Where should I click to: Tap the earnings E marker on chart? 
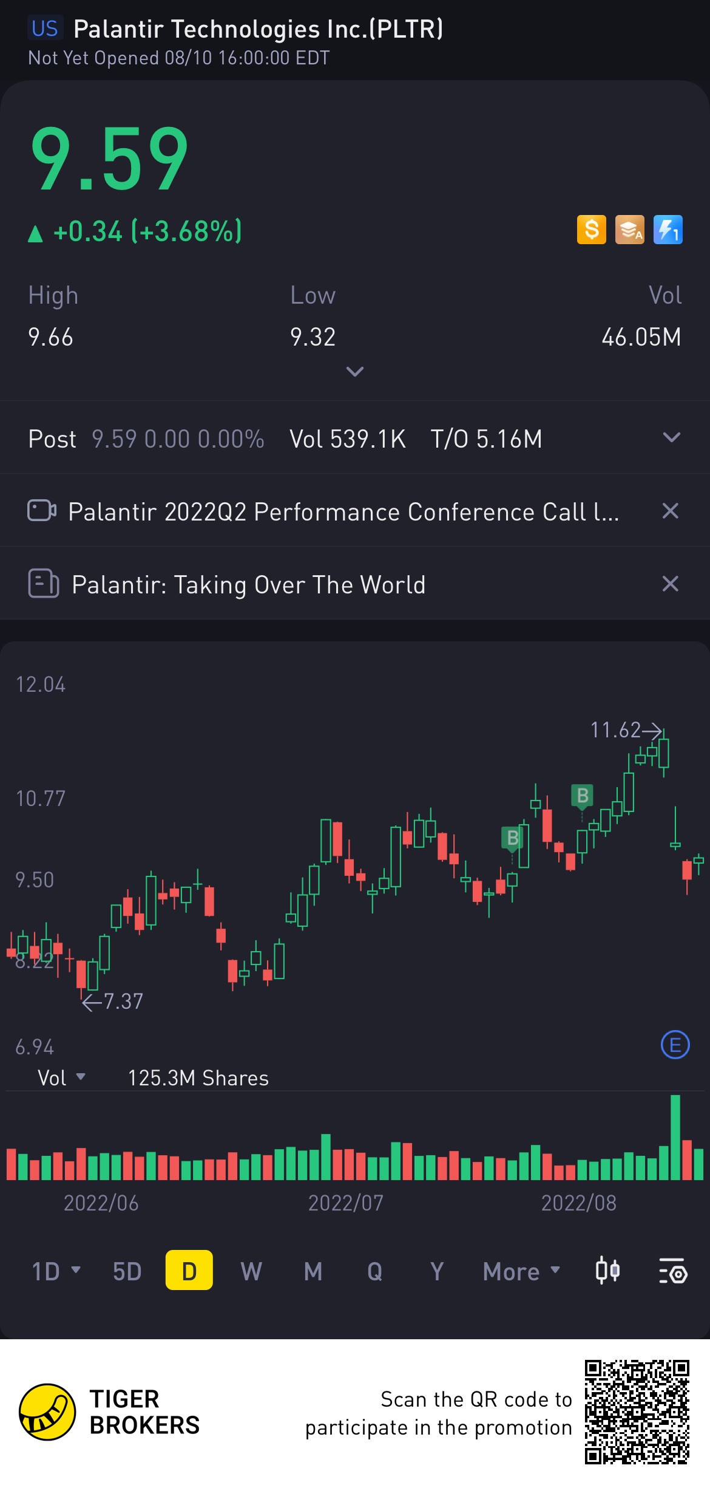pyautogui.click(x=675, y=1045)
